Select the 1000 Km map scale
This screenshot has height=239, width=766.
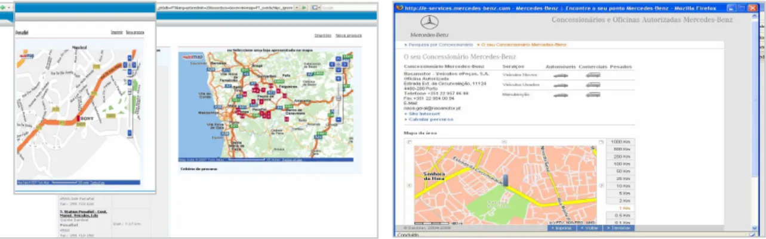pos(621,142)
